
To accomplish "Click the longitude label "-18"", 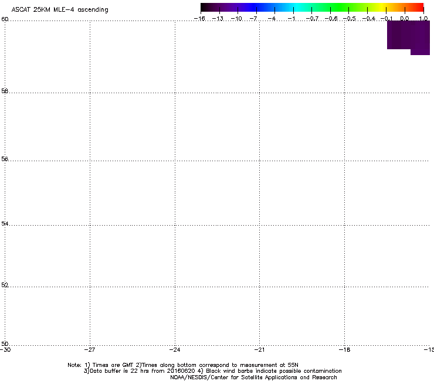I will pos(344,350).
